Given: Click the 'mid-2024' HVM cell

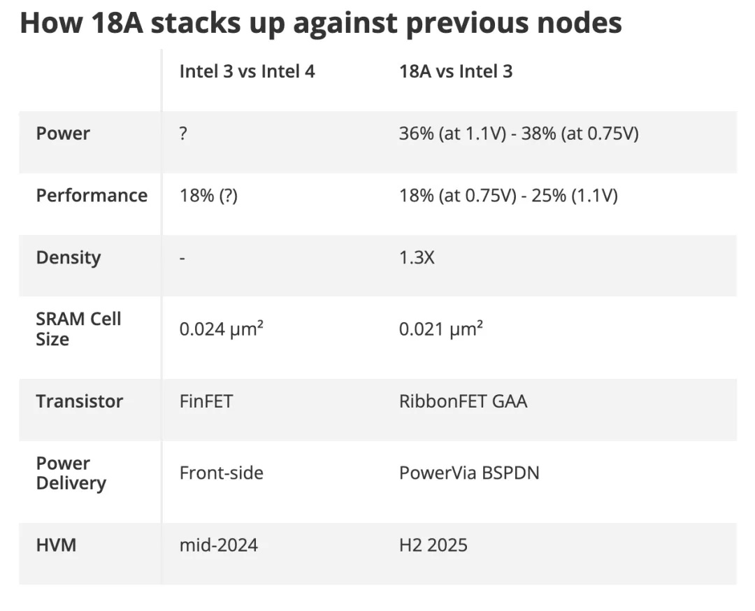Looking at the screenshot, I should click(x=219, y=545).
